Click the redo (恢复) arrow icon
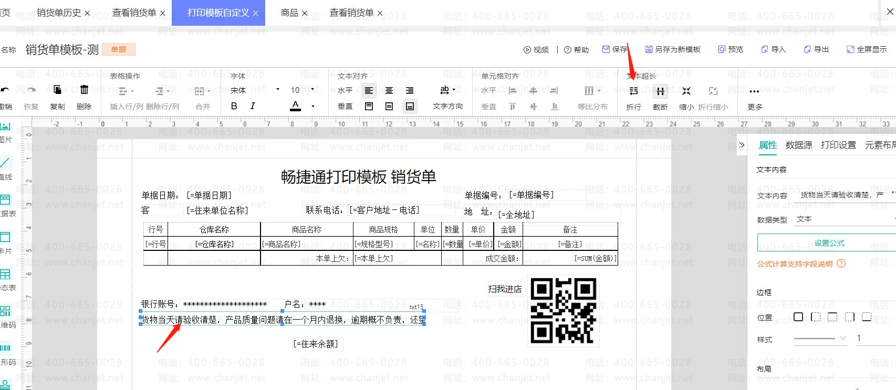The image size is (896, 390). point(31,90)
